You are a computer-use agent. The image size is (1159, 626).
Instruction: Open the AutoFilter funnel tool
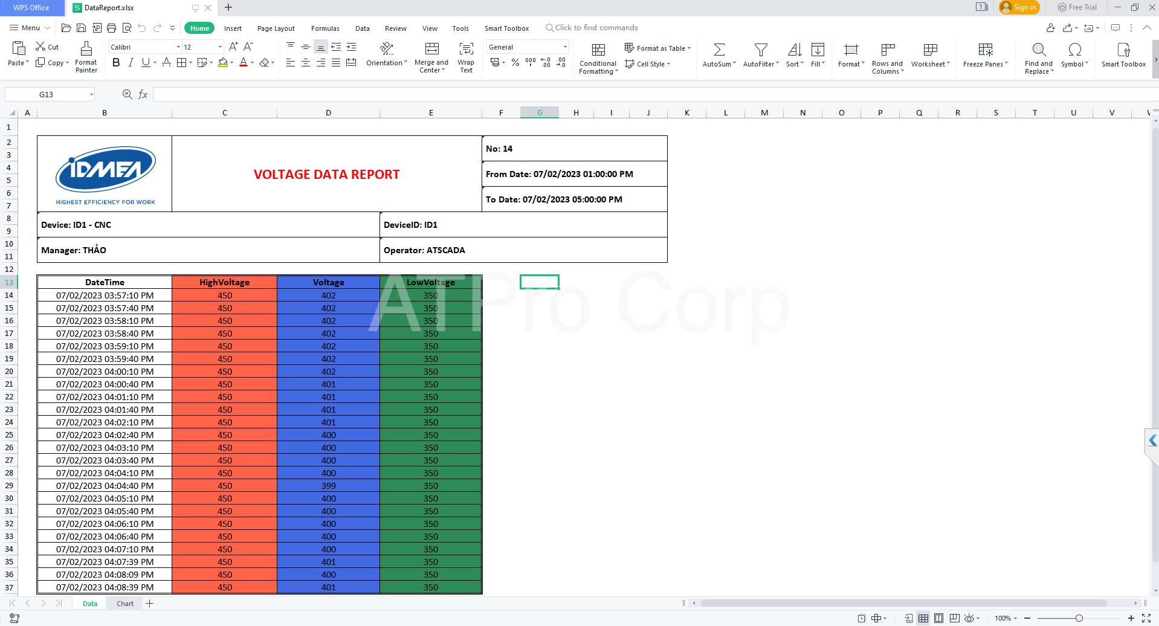[761, 50]
